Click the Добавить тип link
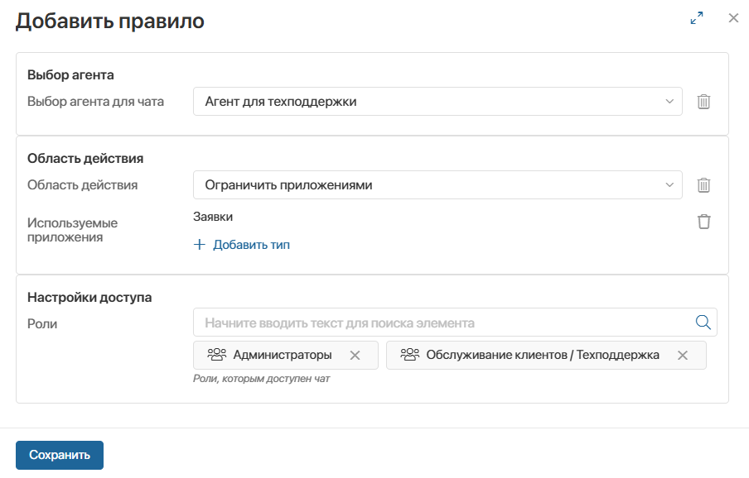 tap(250, 245)
